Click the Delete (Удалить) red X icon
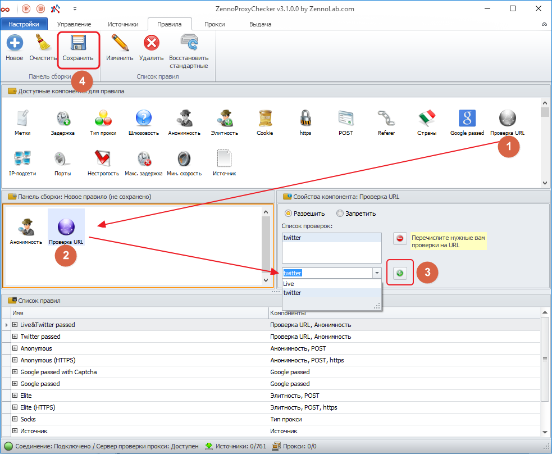Viewport: 552px width, 454px height. click(x=151, y=44)
